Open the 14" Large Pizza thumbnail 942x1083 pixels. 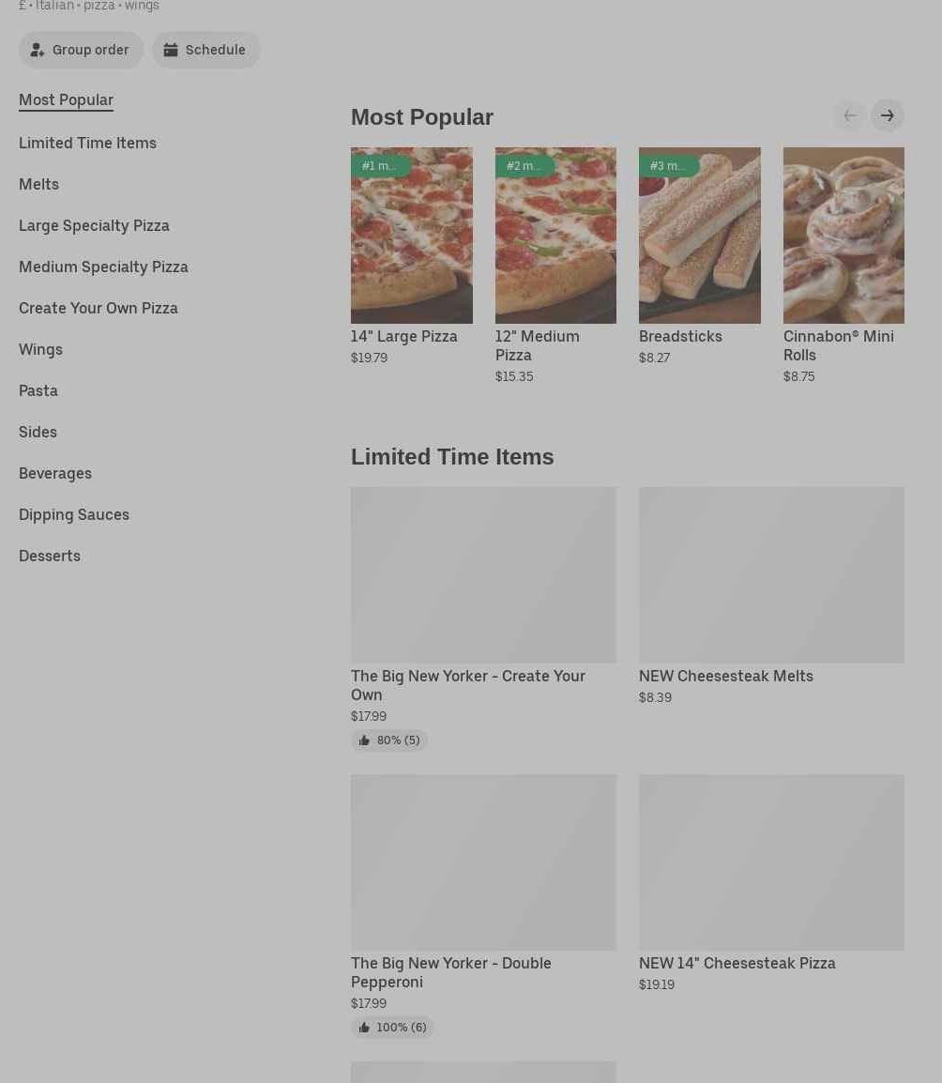(412, 235)
